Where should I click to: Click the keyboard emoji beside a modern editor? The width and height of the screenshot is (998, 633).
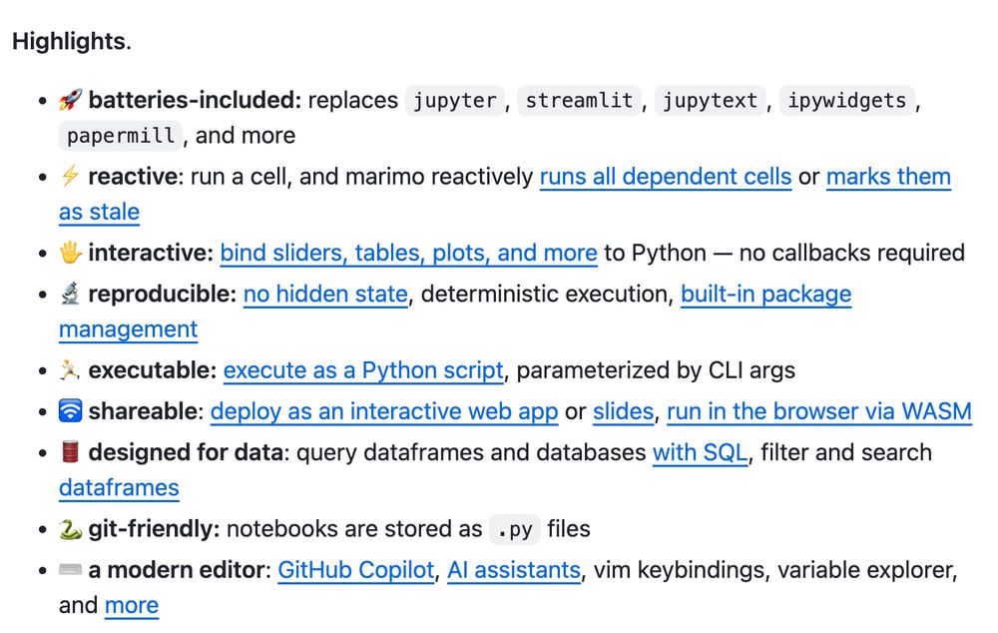tap(70, 569)
